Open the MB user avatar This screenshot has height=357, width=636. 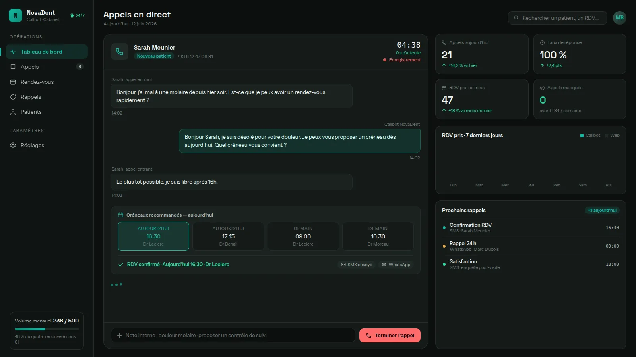[619, 18]
